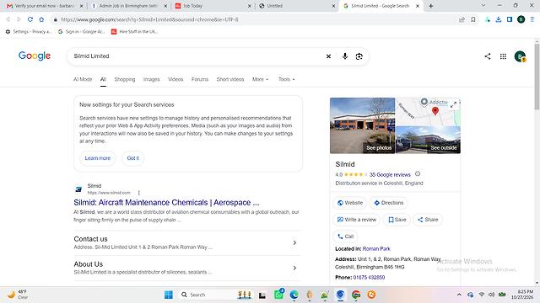Open Settings - Privacy bookmark
This screenshot has height=303, width=540.
coord(28,32)
